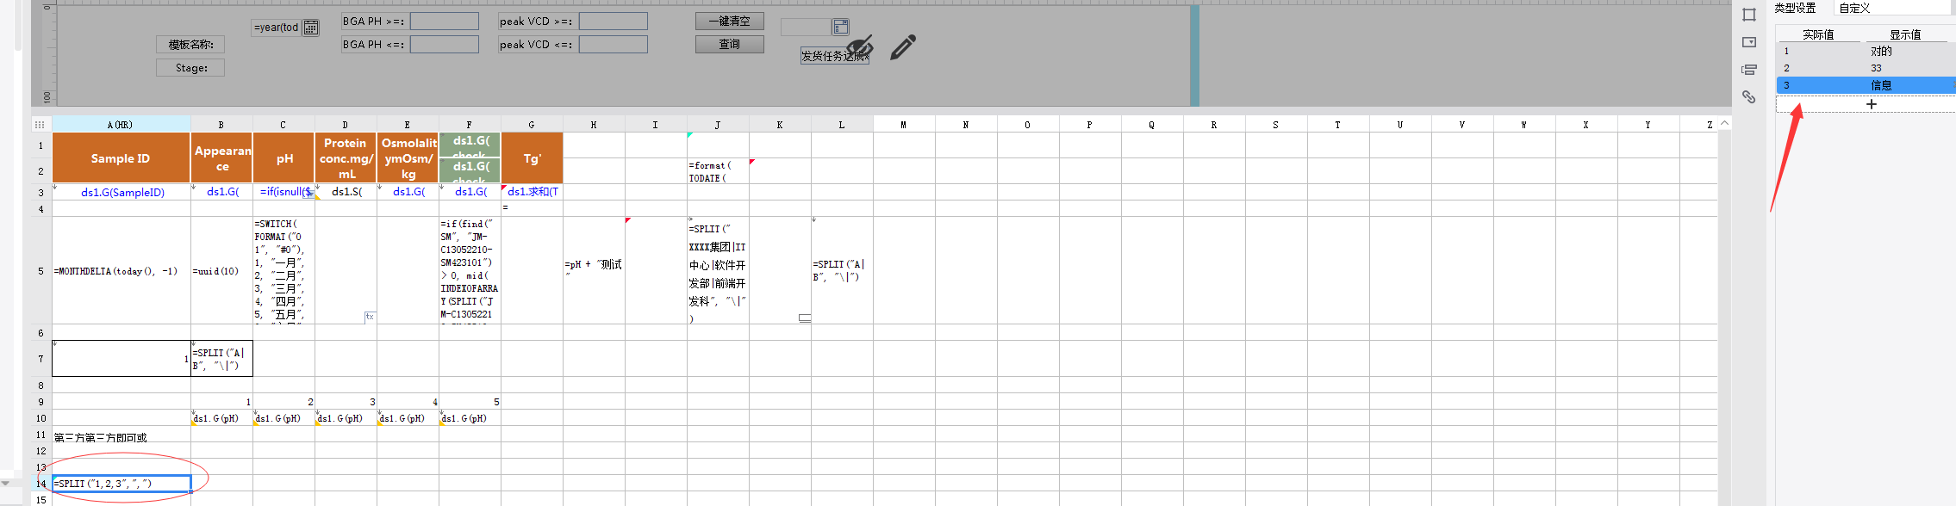Screen dimensions: 1956x506
Task: Click the teal parameter pane right edge bar
Action: [1194, 55]
